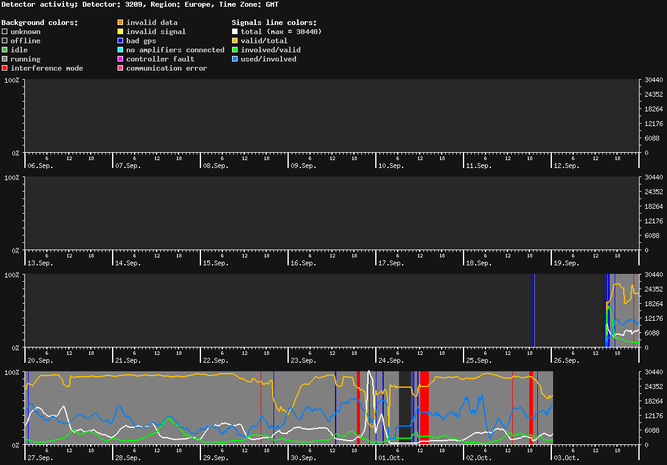Click the white total signals legend swatch
This screenshot has height=465, width=667.
(235, 32)
